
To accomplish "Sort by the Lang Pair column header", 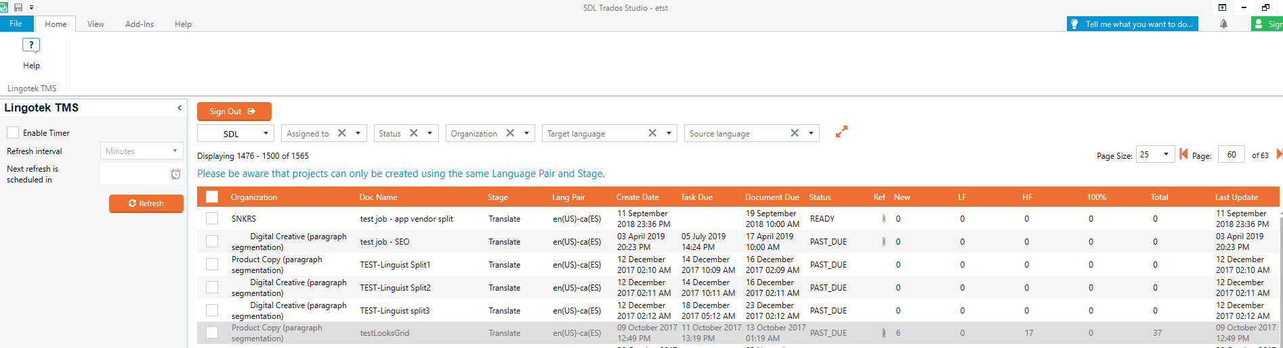I will click(568, 197).
